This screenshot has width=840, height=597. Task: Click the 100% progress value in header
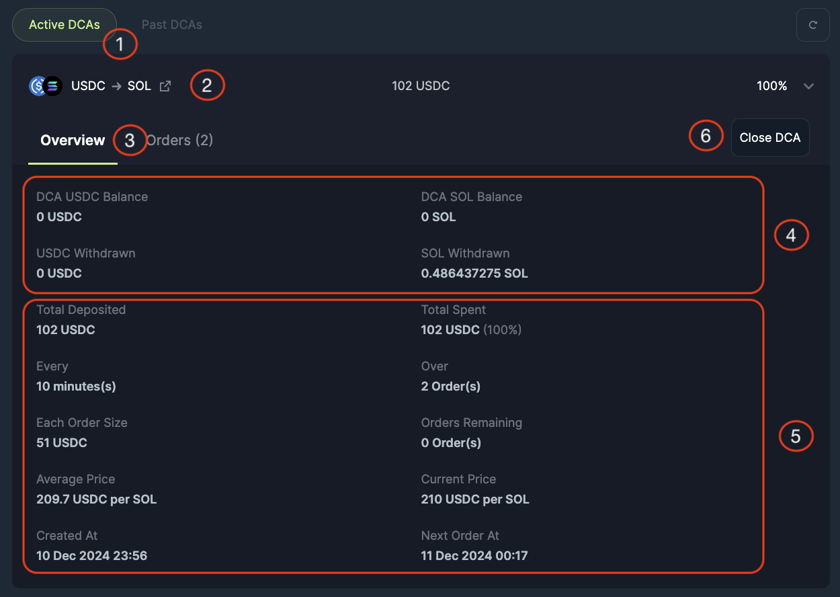772,86
